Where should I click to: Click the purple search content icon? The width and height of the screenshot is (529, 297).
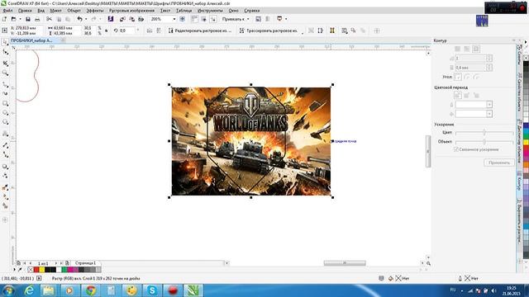coord(110,19)
